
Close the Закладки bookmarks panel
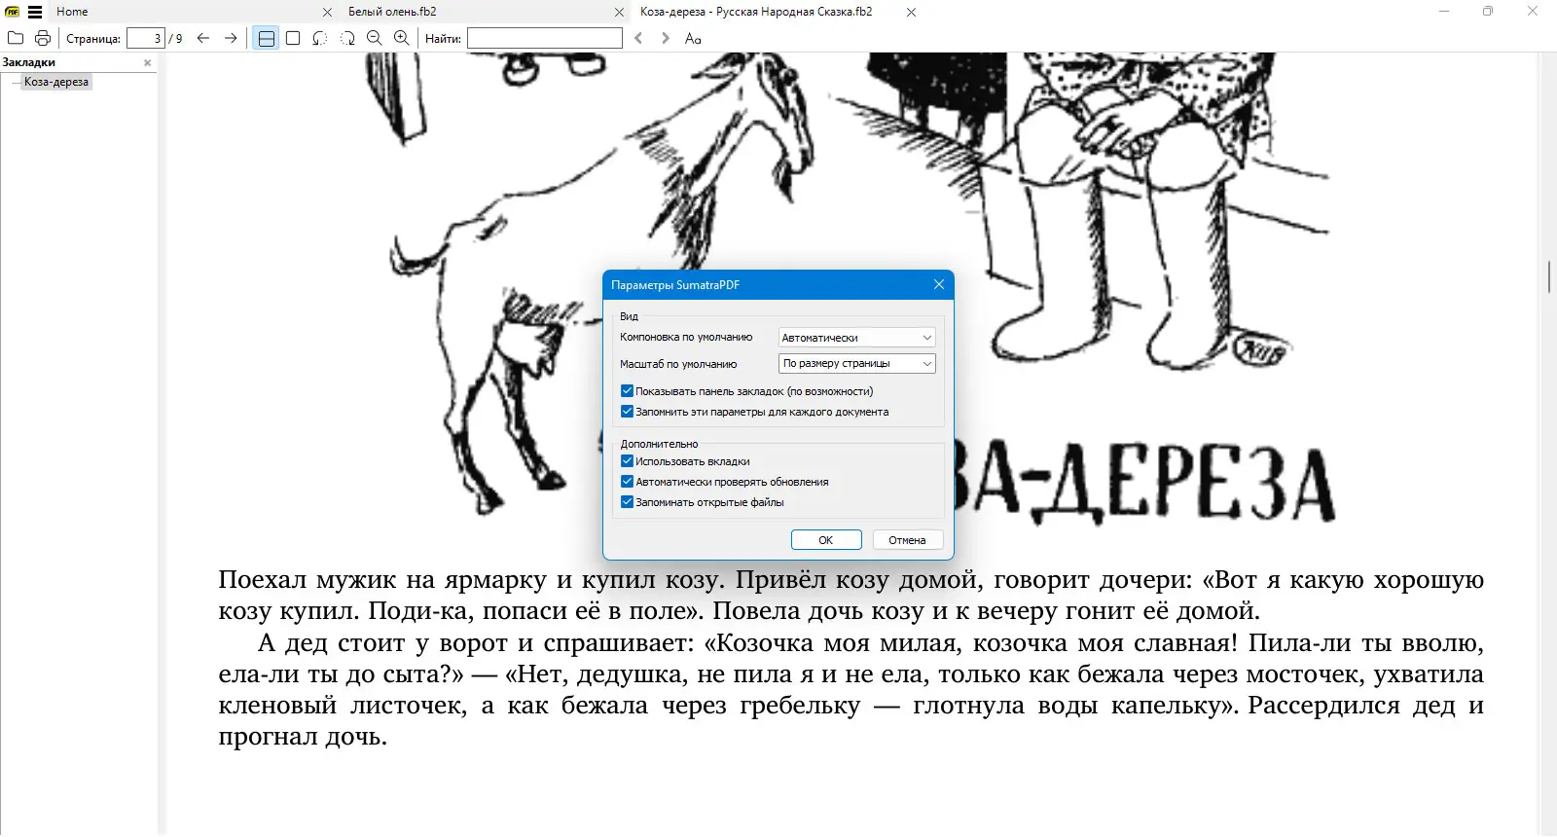point(148,62)
